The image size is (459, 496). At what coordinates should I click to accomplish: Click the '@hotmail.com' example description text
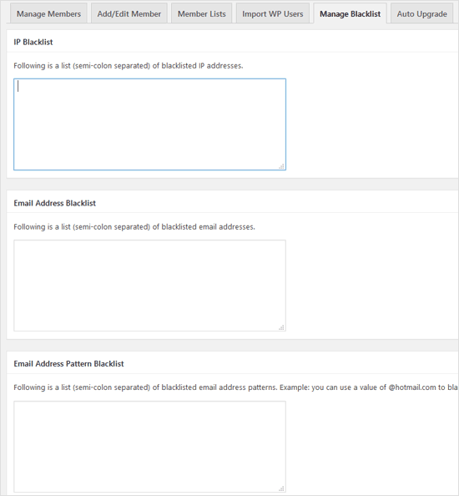tap(236, 387)
